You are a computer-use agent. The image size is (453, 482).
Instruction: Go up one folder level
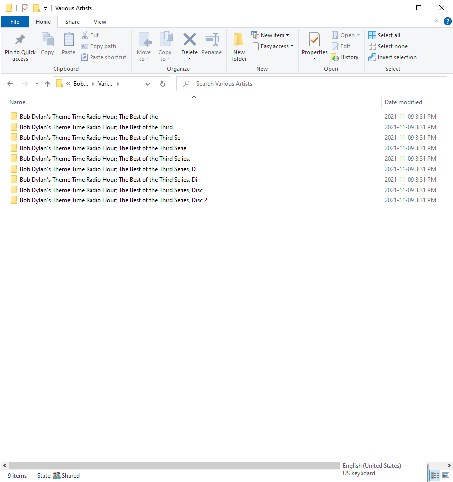pyautogui.click(x=47, y=84)
